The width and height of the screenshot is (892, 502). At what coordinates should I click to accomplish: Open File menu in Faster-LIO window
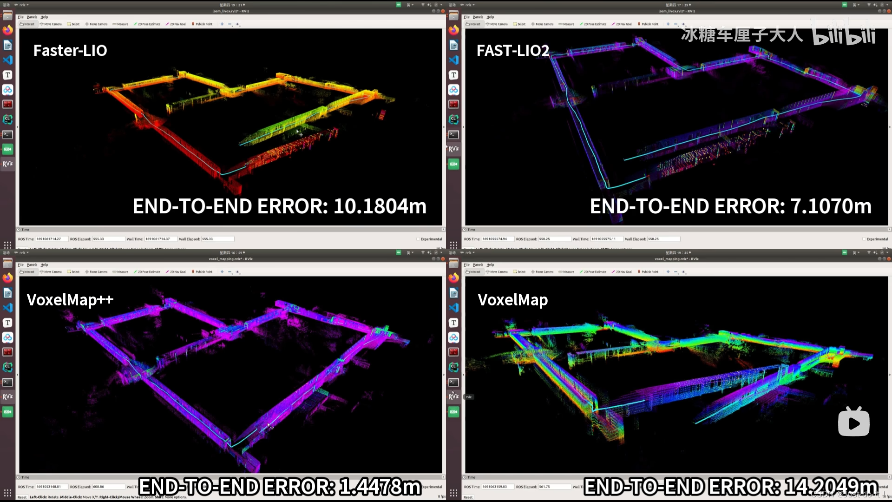tap(20, 17)
